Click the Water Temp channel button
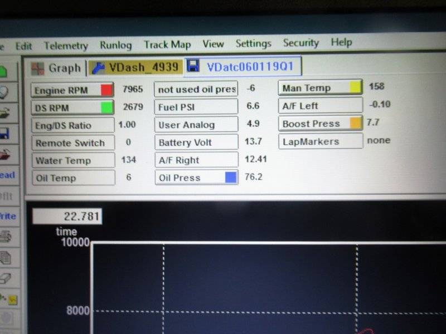The image size is (446, 334). click(72, 160)
